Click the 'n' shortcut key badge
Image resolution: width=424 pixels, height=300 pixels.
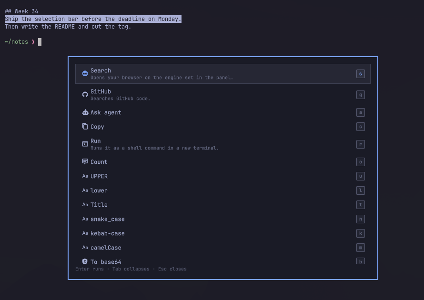(x=361, y=219)
